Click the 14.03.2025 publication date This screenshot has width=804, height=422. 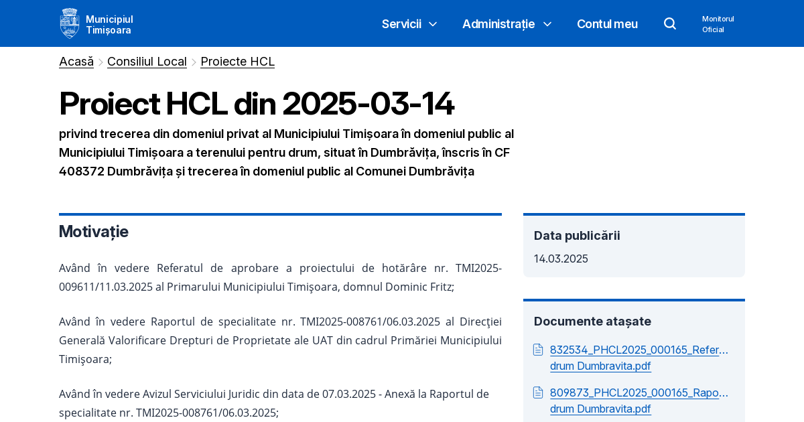point(561,259)
